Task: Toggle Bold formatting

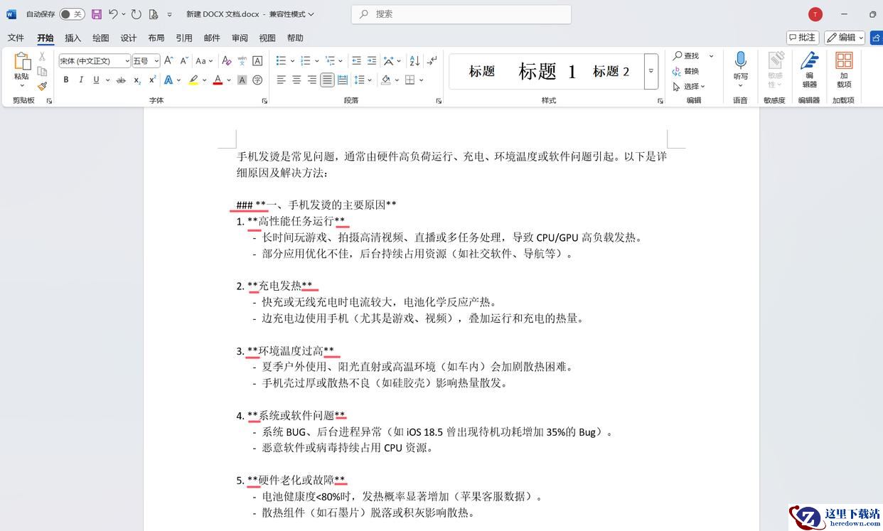Action: pyautogui.click(x=66, y=80)
